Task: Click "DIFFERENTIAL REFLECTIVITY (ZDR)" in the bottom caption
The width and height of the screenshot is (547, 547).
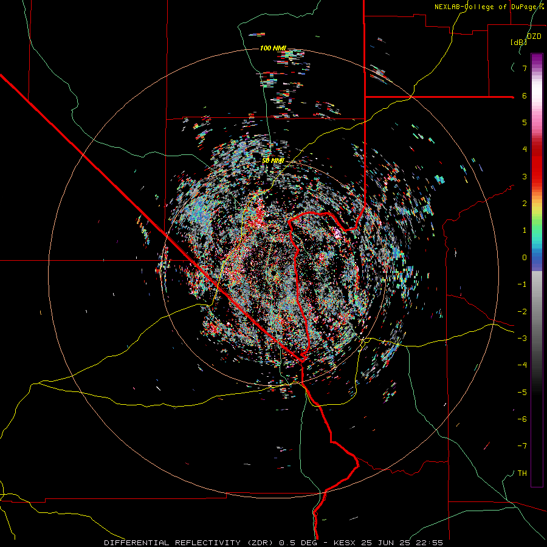Action: click(x=190, y=543)
